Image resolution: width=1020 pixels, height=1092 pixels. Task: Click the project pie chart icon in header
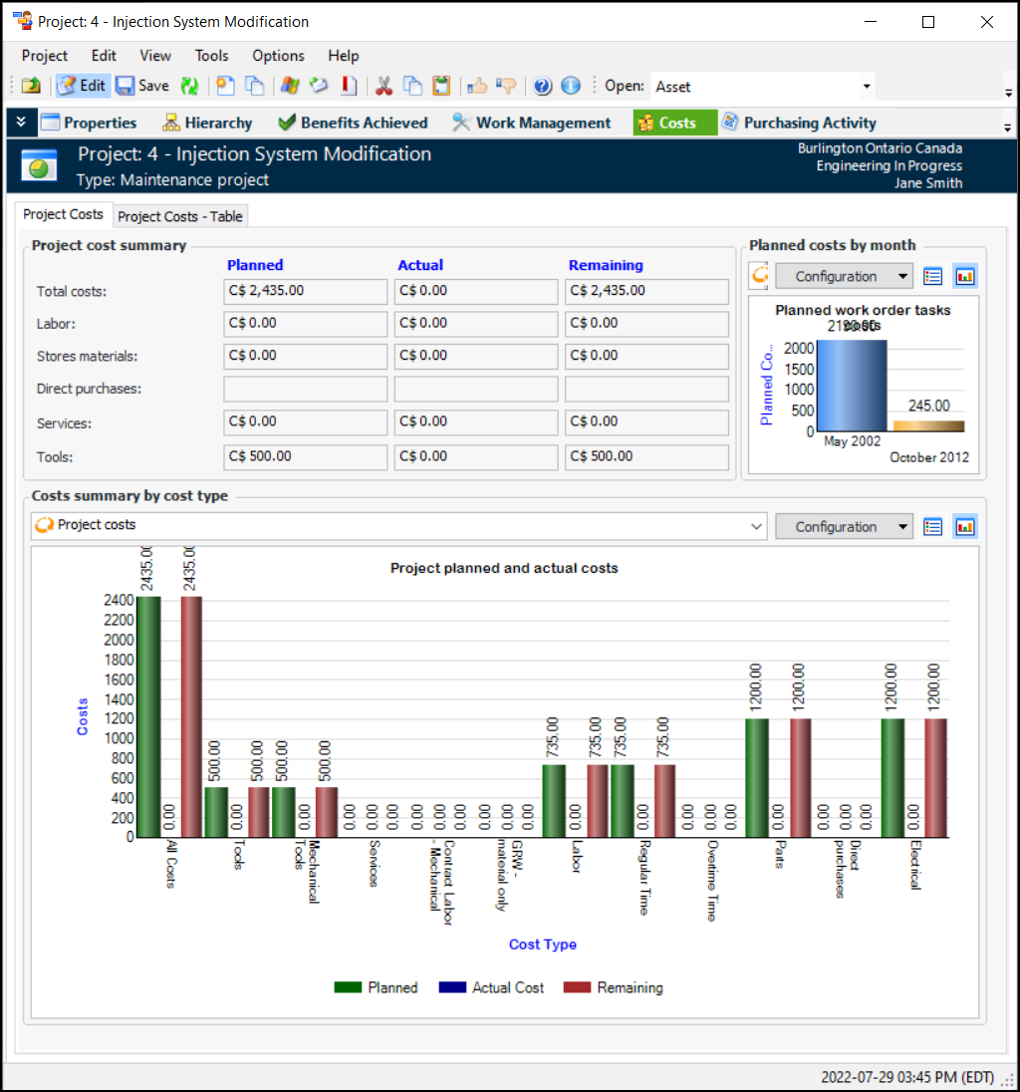tap(39, 165)
